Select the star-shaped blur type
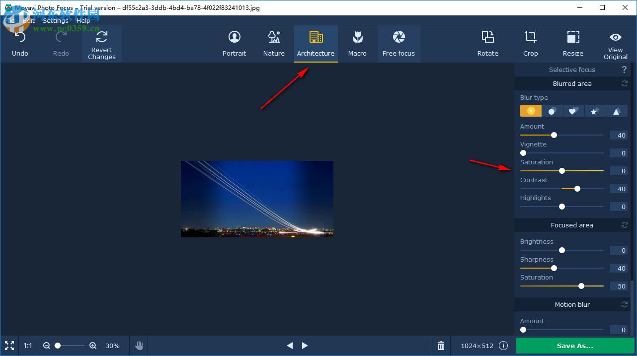The height and width of the screenshot is (356, 637). pyautogui.click(x=595, y=111)
